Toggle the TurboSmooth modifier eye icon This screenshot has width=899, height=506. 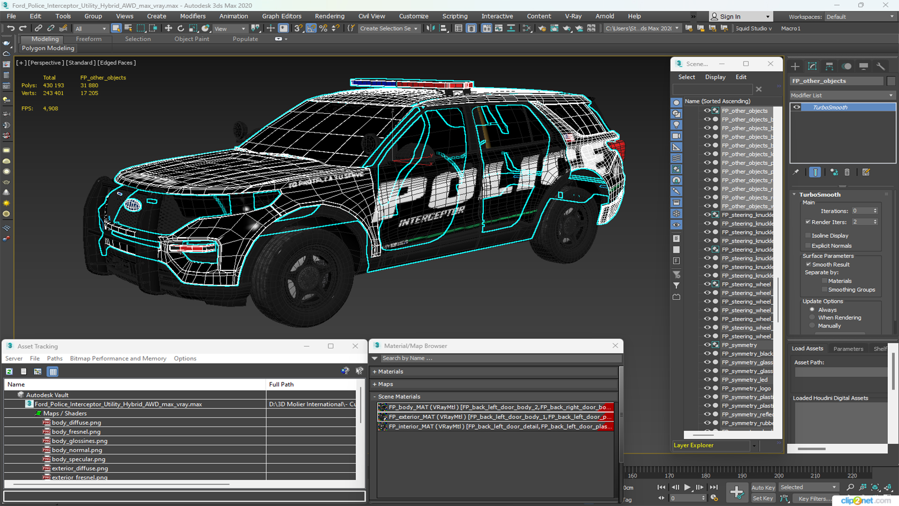pyautogui.click(x=796, y=107)
